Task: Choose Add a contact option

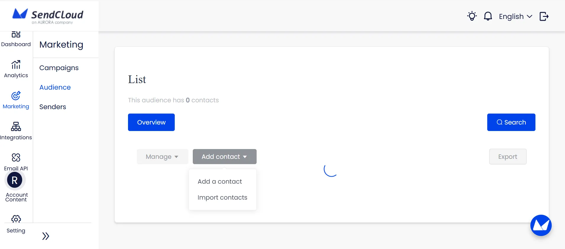Action: click(220, 182)
